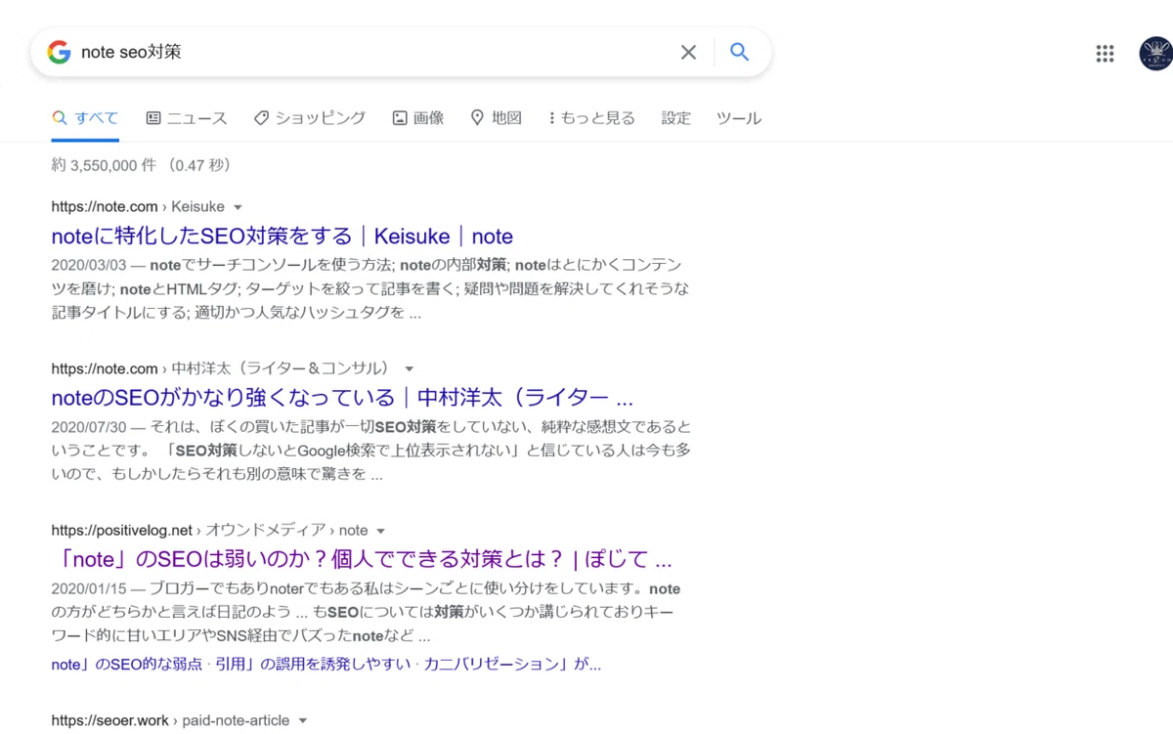Open the account profile avatar
Image resolution: width=1173 pixels, height=734 pixels.
point(1156,54)
